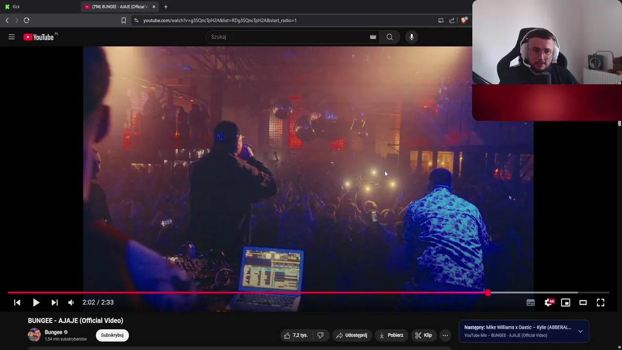This screenshot has width=622, height=350.
Task: Go back in browser history
Action: coord(7,20)
